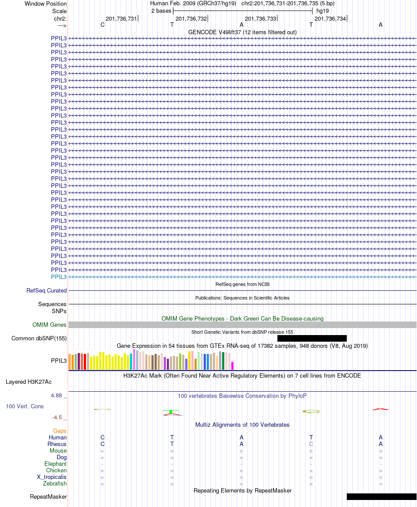Click the ---> strand direction arrow
Screen dimensions: 417x507
click(62, 25)
